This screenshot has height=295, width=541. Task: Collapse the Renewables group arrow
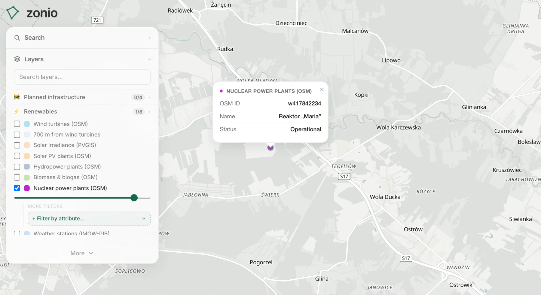pos(149,112)
